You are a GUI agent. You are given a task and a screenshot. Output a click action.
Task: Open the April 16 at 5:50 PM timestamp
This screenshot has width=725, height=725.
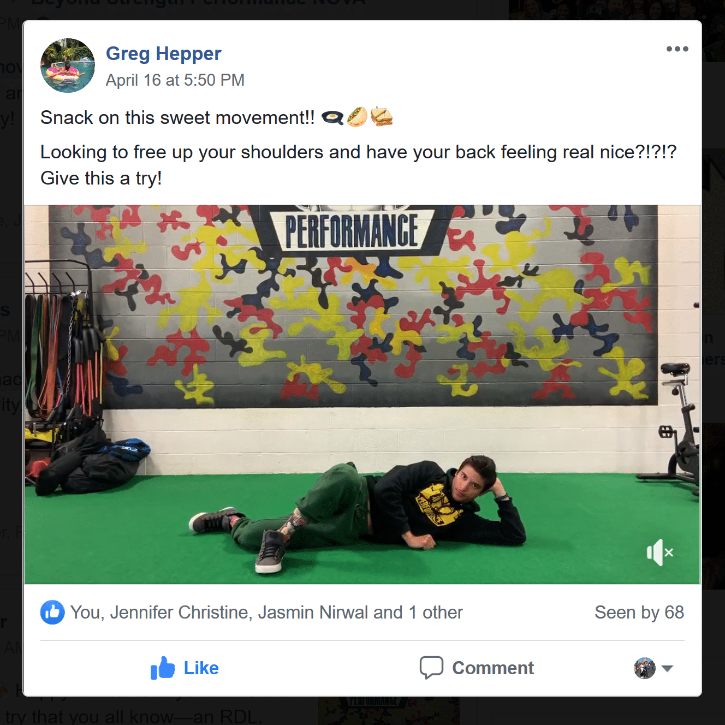[175, 80]
